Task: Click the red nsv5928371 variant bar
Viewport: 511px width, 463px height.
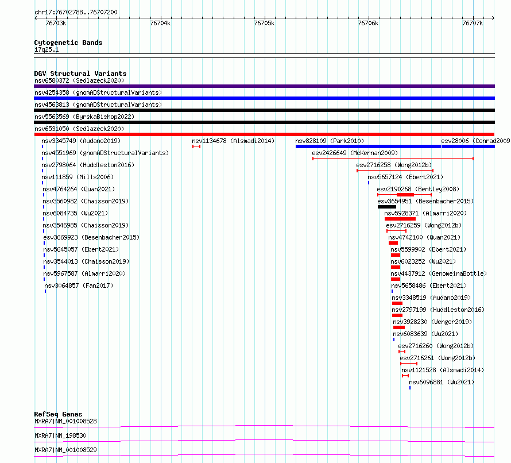Action: point(400,219)
